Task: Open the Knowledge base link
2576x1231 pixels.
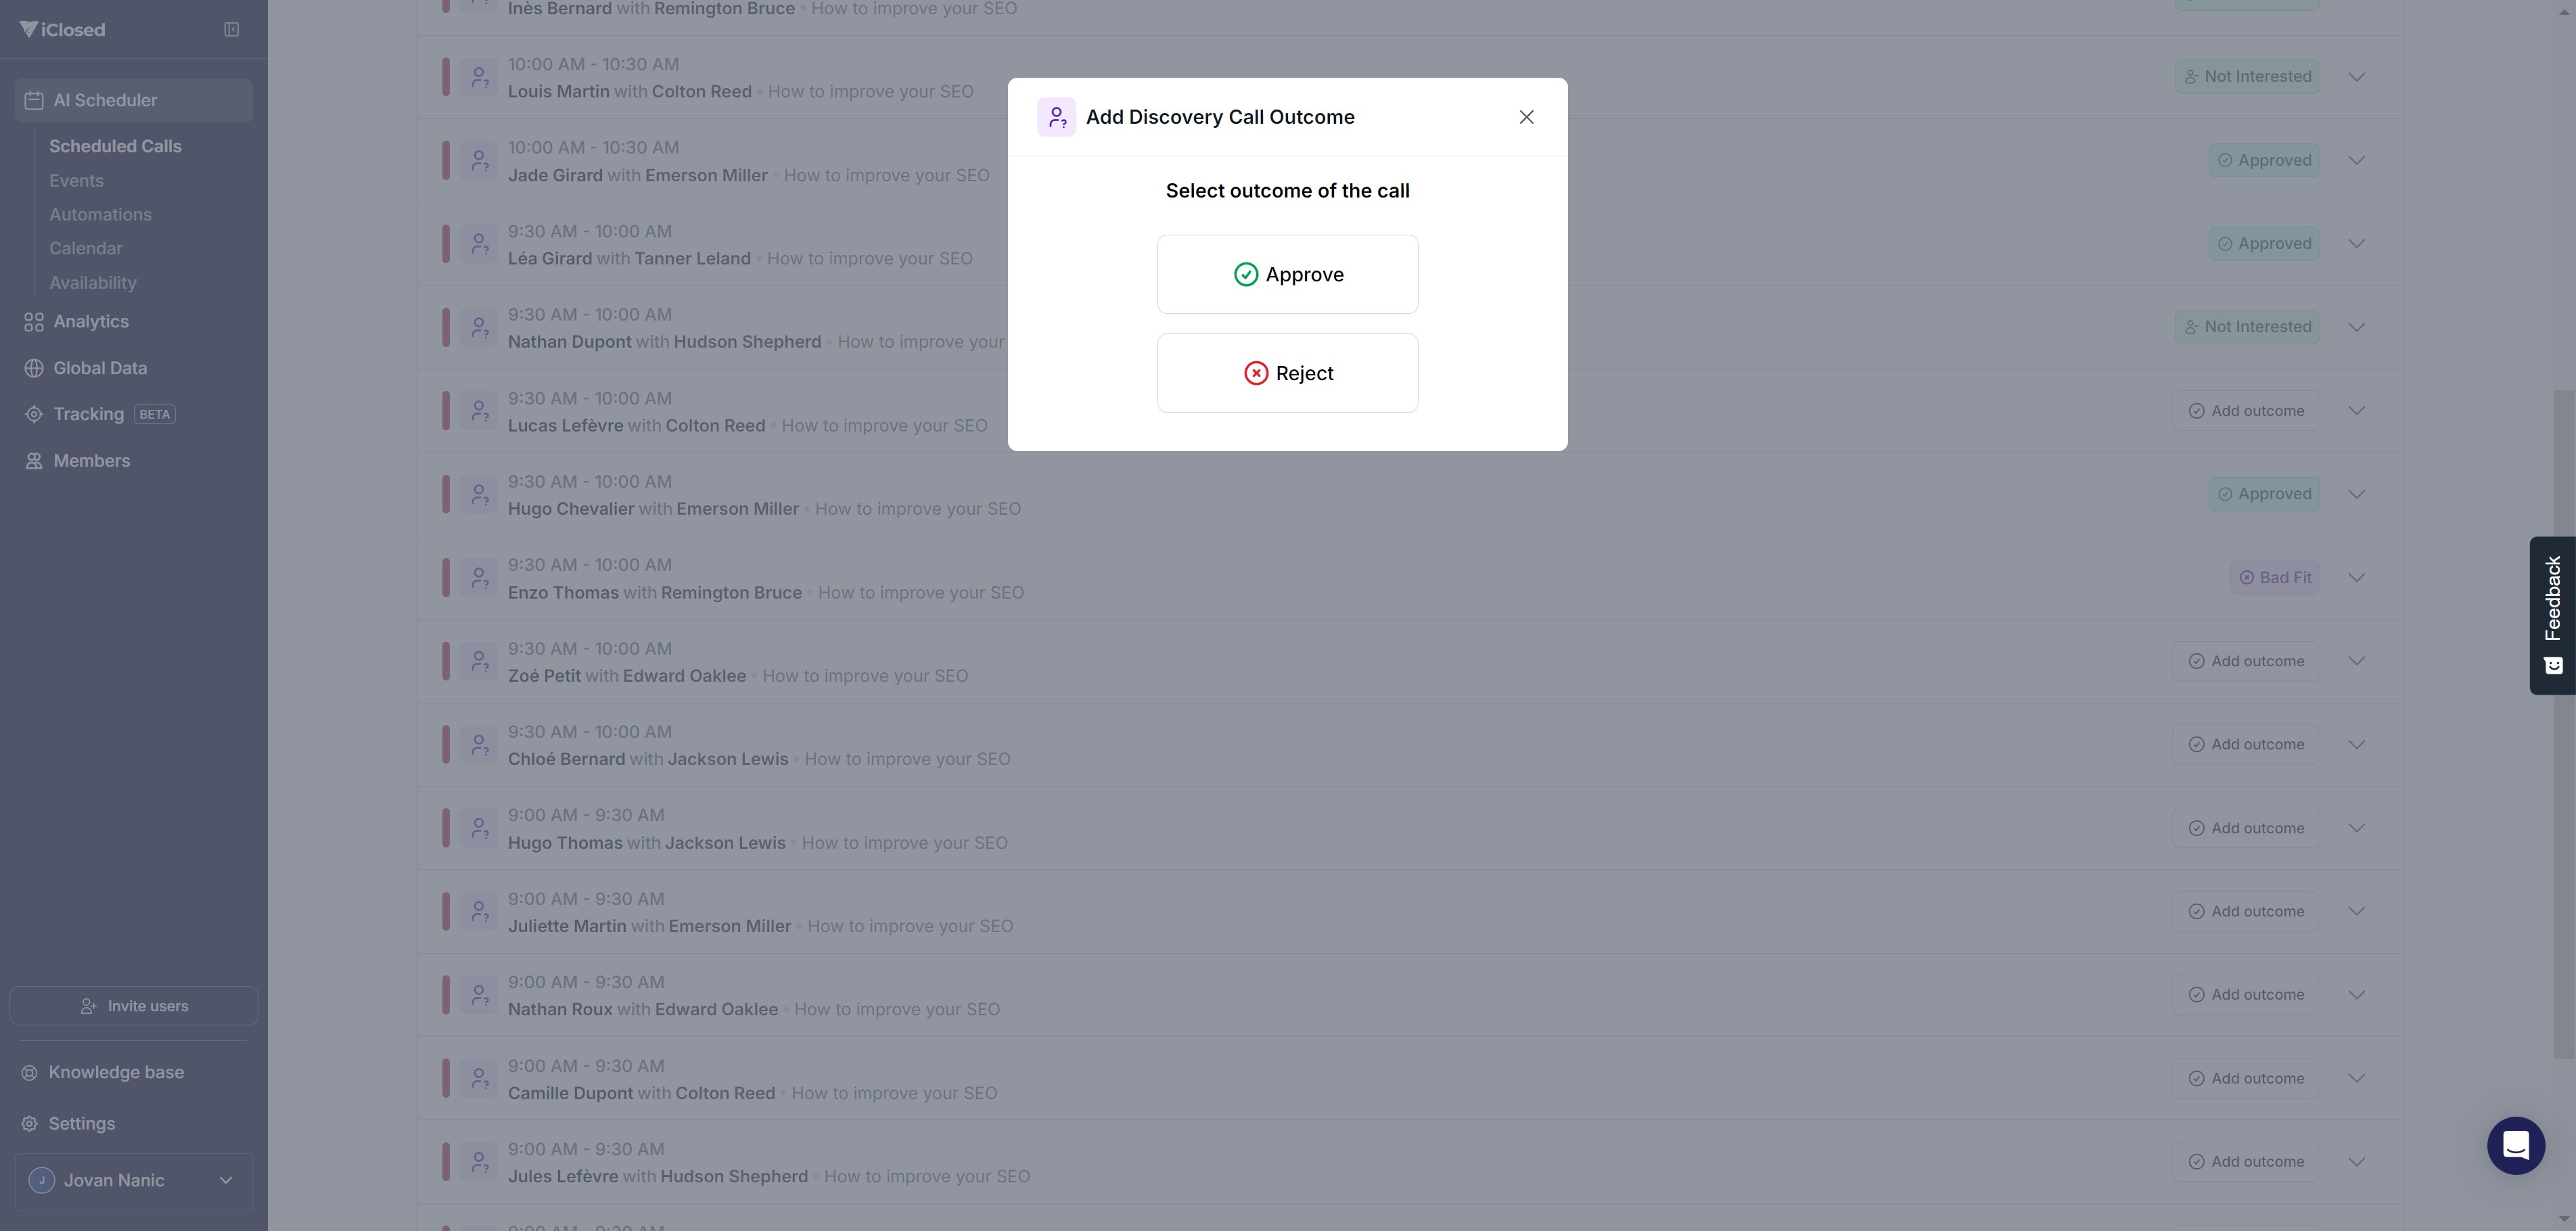Action: pyautogui.click(x=115, y=1072)
